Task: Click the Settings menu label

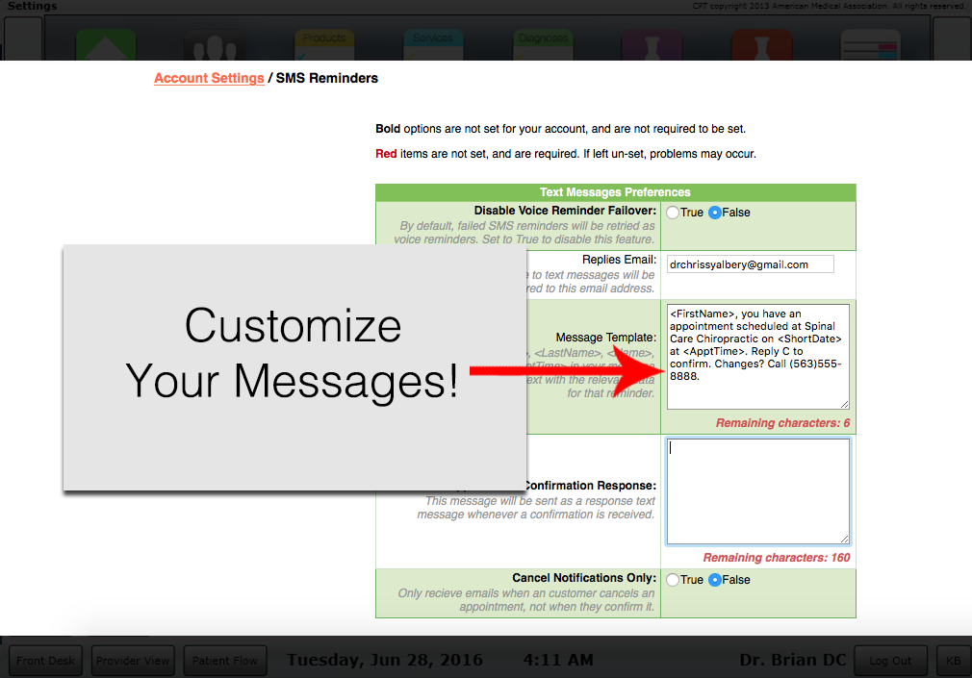Action: tap(32, 6)
